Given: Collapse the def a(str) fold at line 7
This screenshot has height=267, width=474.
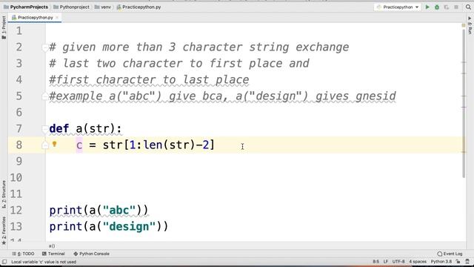Looking at the screenshot, I should click(44, 129).
